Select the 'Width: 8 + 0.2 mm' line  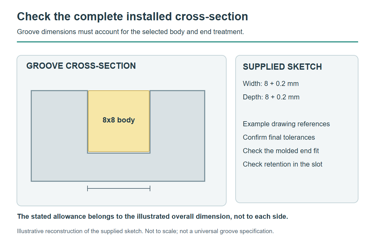coord(271,84)
